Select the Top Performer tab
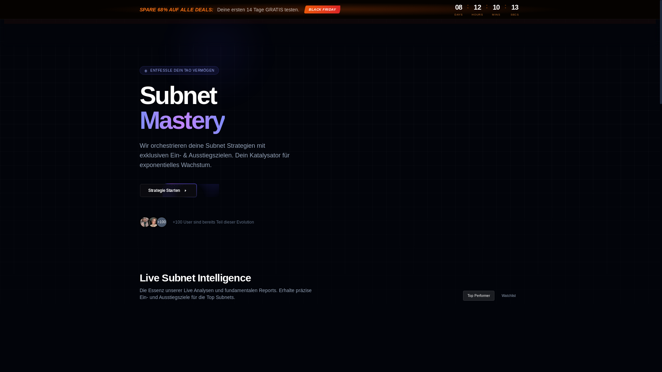 coord(479,296)
